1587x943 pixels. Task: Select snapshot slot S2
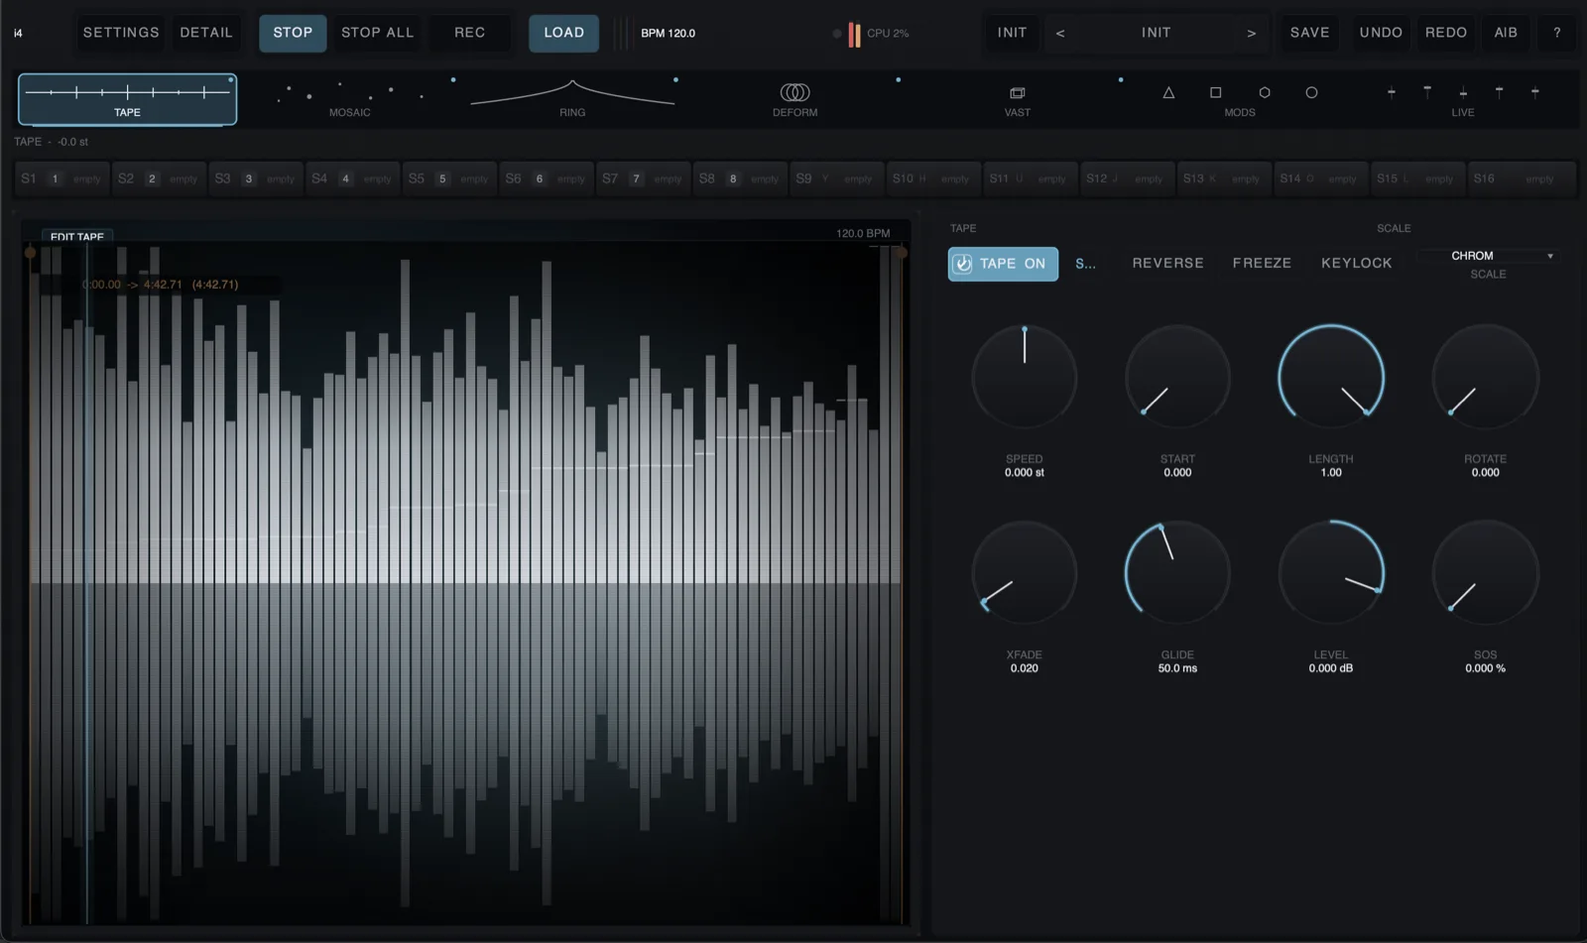[159, 178]
